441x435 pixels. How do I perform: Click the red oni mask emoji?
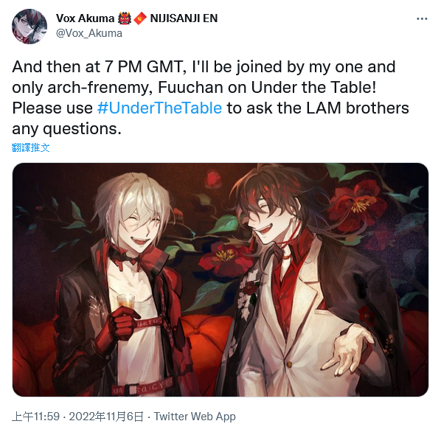click(125, 18)
